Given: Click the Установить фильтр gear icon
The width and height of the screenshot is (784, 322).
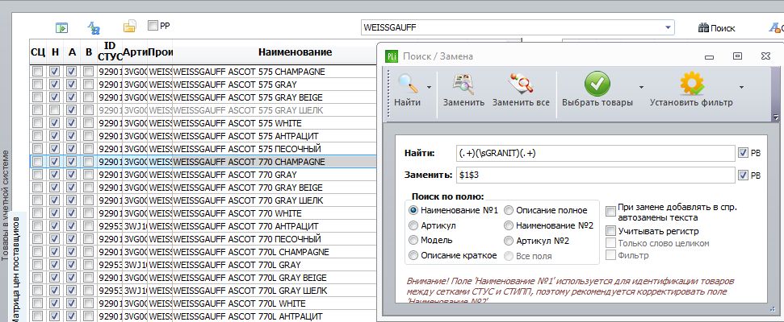Looking at the screenshot, I should (x=691, y=84).
